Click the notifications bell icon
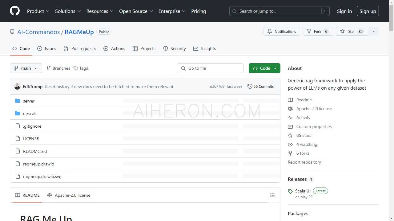This screenshot has width=394, height=221. pos(270,32)
